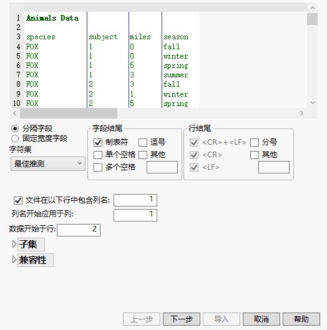Check the 单个空格 checkbox
This screenshot has height=330, width=327.
[x=98, y=155]
